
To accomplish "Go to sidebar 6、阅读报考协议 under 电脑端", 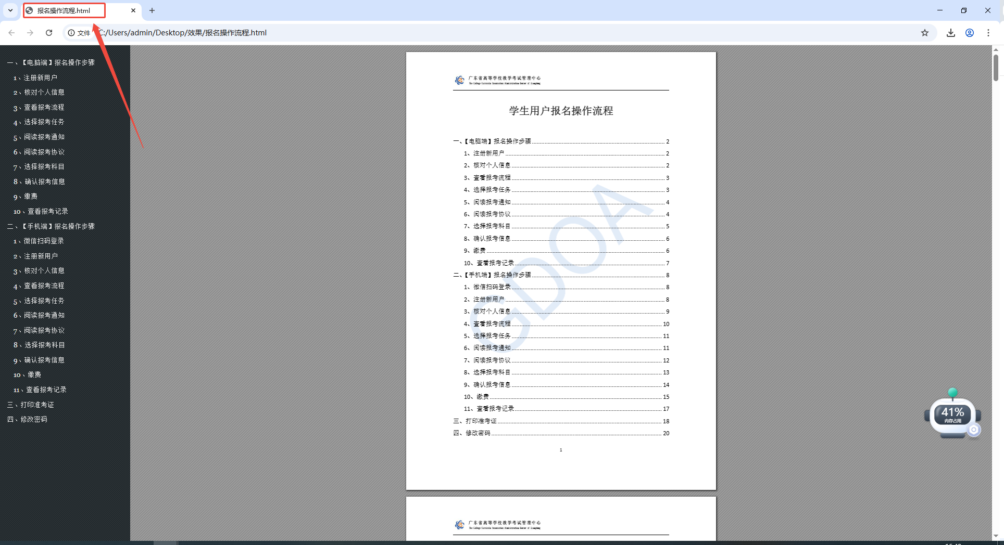I will [x=39, y=152].
